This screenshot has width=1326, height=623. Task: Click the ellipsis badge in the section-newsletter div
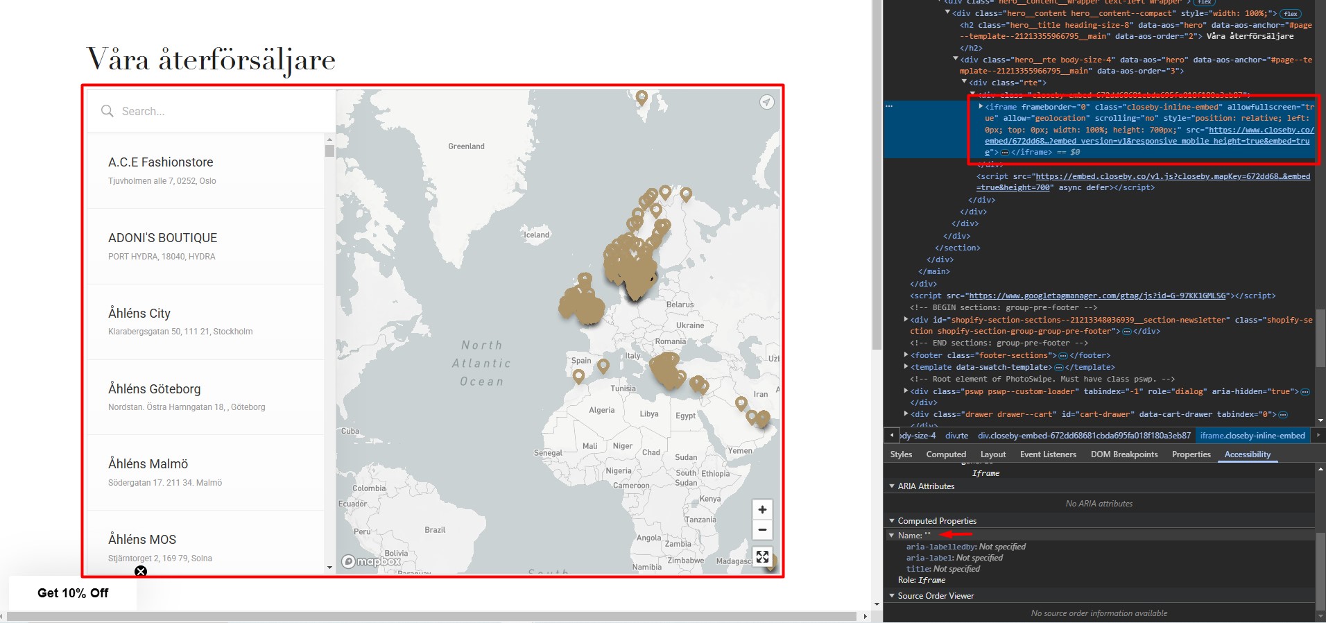click(x=1126, y=332)
